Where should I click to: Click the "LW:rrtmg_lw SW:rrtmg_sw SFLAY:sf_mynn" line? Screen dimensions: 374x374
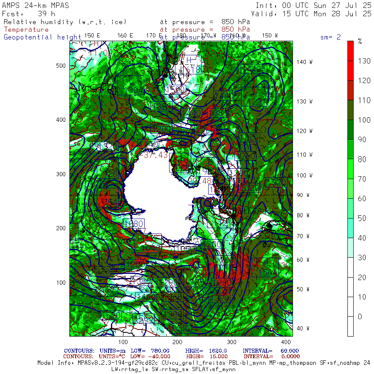coord(173,369)
